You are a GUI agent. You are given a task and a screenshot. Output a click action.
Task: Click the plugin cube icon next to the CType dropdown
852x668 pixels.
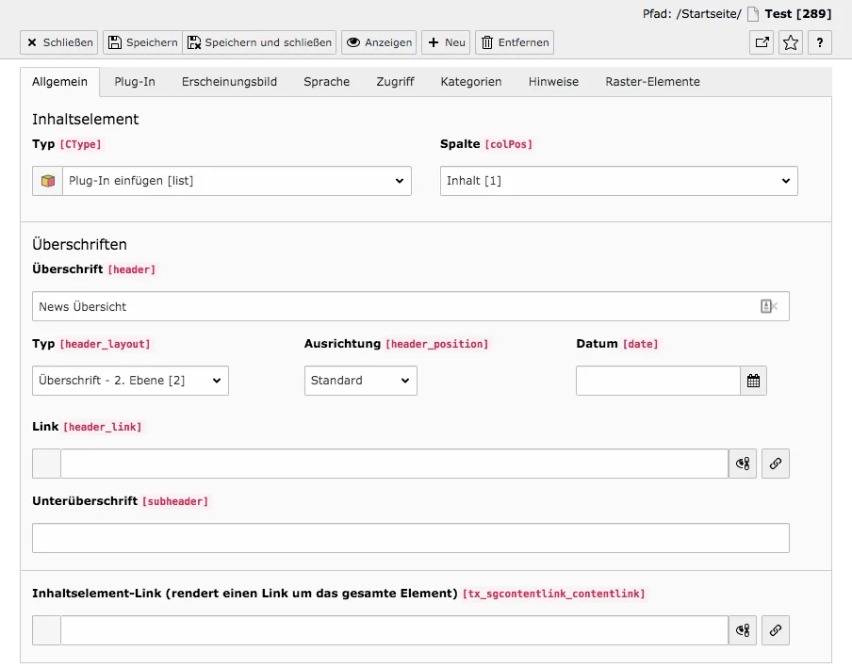click(46, 180)
